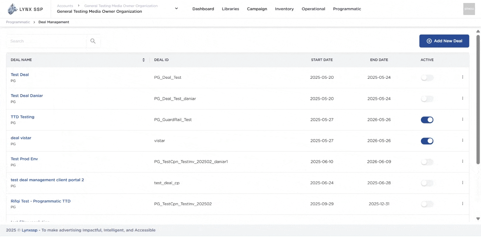Open the kebab menu for deal vistar

click(463, 140)
